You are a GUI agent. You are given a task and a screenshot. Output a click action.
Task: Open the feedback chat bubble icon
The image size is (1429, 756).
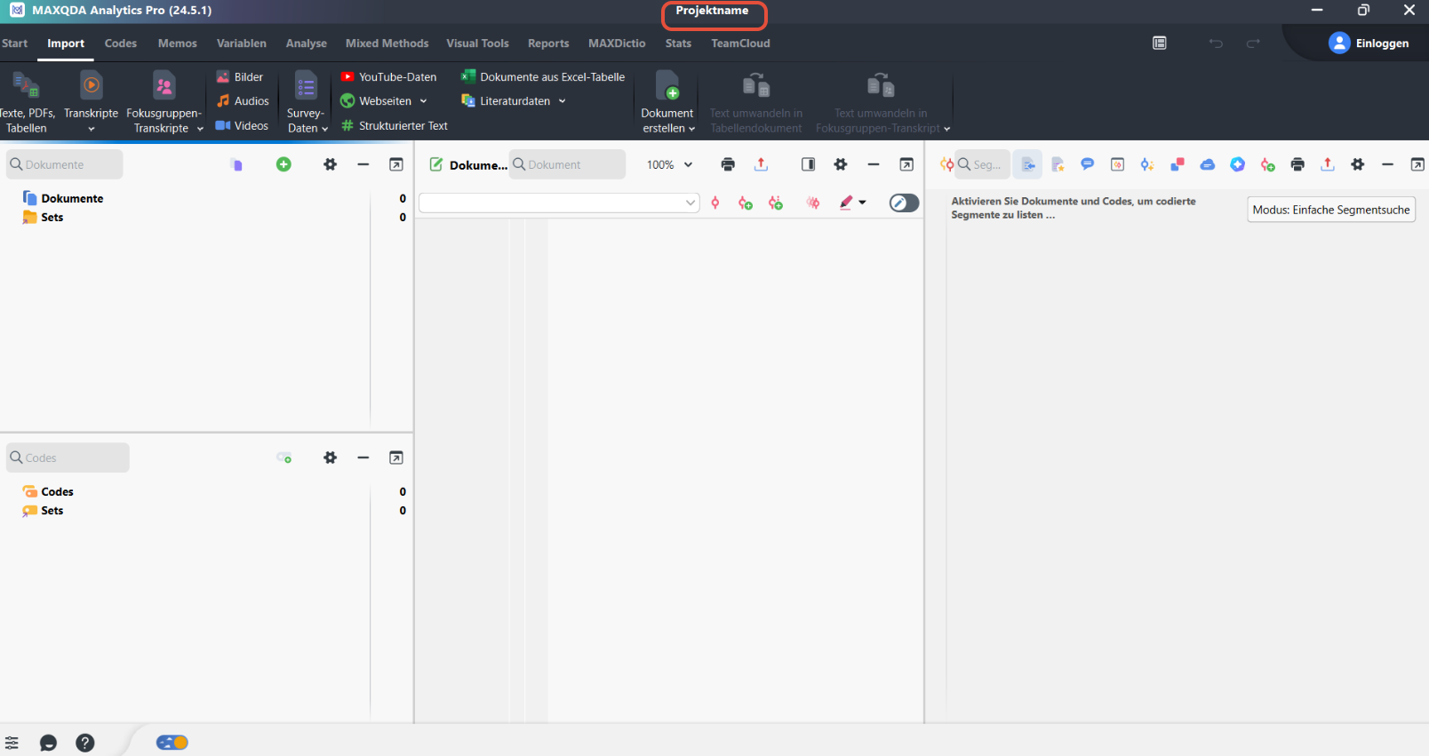49,743
